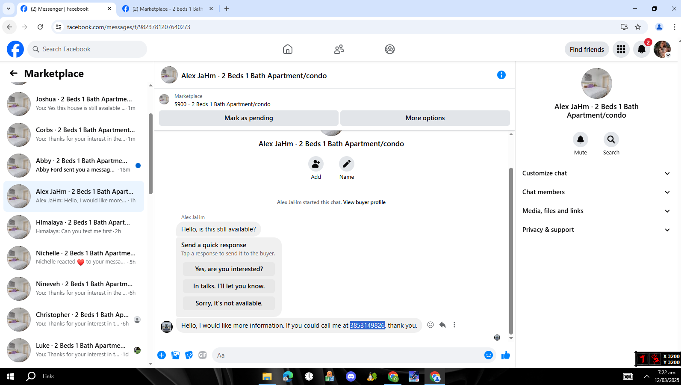Open a new browser tab
This screenshot has width=681, height=385.
[227, 9]
